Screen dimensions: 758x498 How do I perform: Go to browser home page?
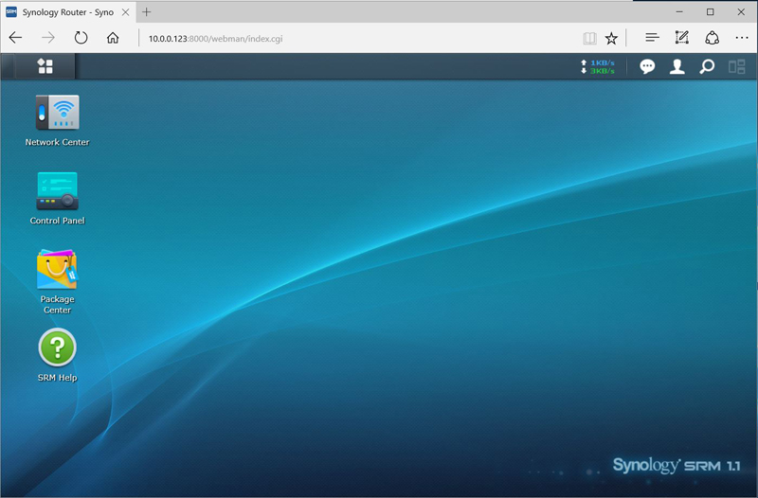[x=113, y=38]
